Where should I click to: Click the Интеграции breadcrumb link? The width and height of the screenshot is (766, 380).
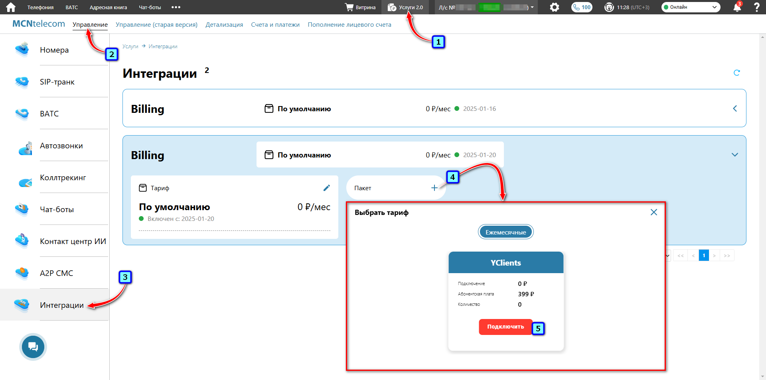pyautogui.click(x=163, y=46)
